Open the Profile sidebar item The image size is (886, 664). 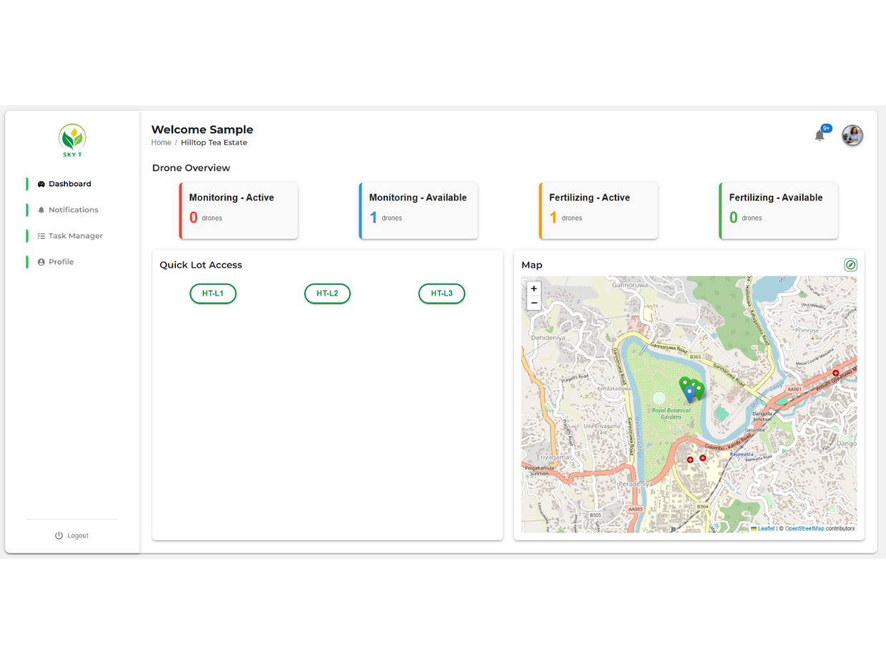(x=61, y=262)
